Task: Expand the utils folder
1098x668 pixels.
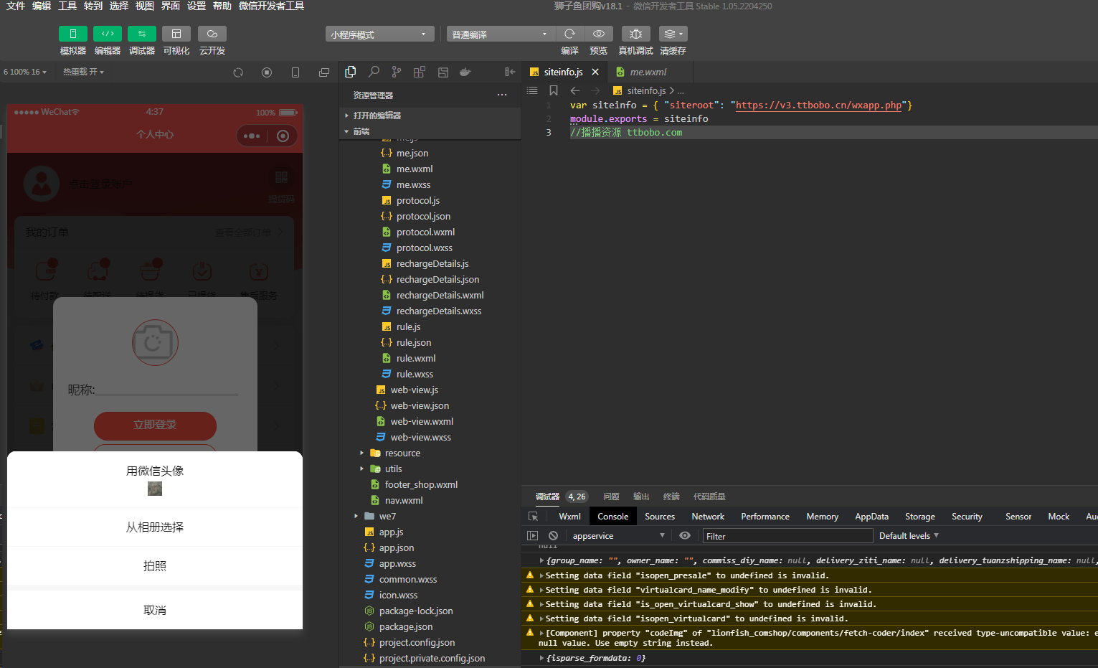Action: click(x=430, y=469)
